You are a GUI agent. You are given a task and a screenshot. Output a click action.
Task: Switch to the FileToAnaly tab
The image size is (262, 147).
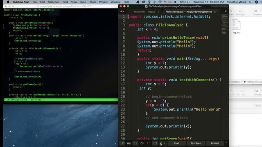[139, 12]
